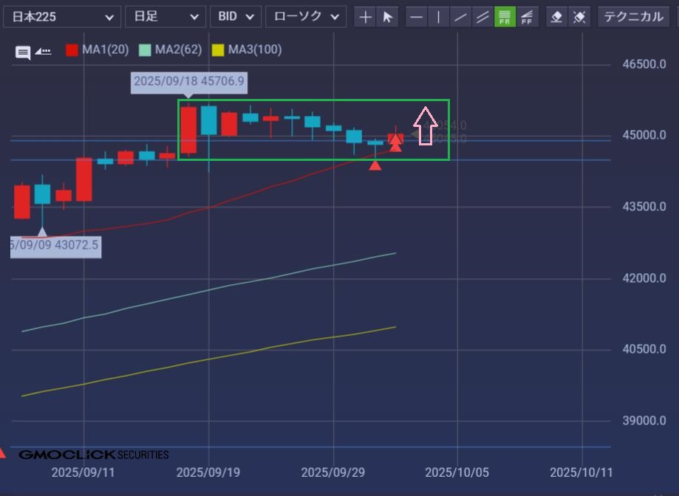Pick the diagonal trend line tool

(x=461, y=17)
